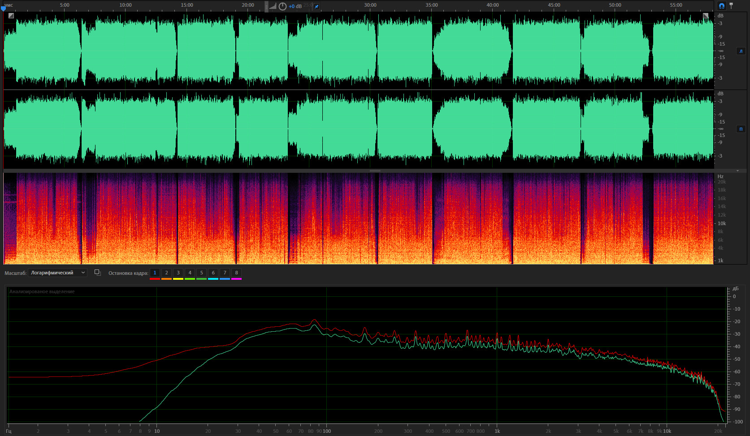The width and height of the screenshot is (750, 436).
Task: Click the cyan color bar under frame 6
Action: [213, 279]
